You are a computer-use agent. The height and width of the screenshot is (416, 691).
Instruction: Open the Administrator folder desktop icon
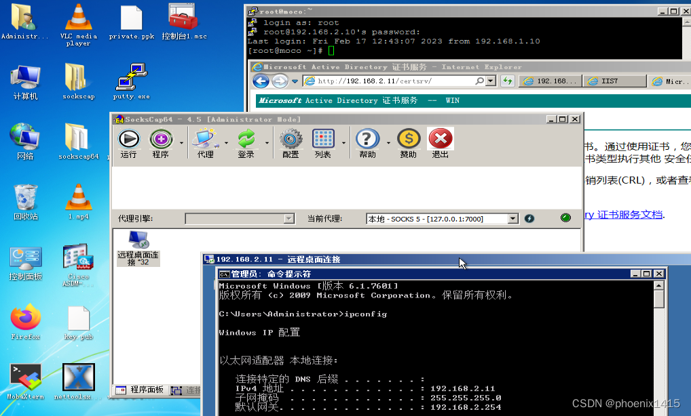pyautogui.click(x=24, y=22)
